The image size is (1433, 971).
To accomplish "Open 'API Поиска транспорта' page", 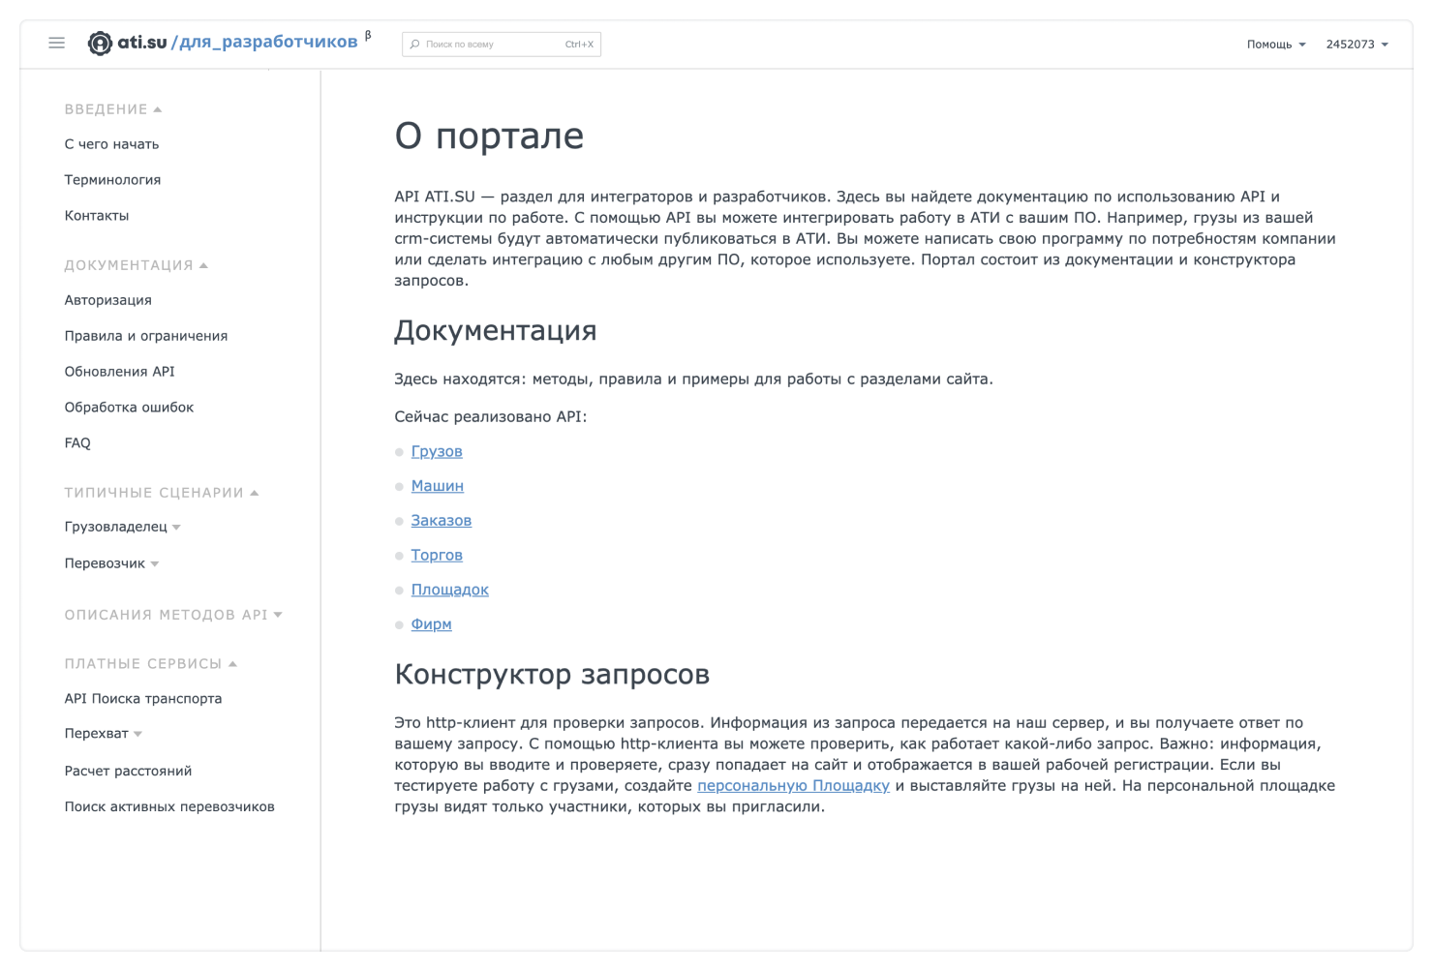I will click(x=143, y=699).
